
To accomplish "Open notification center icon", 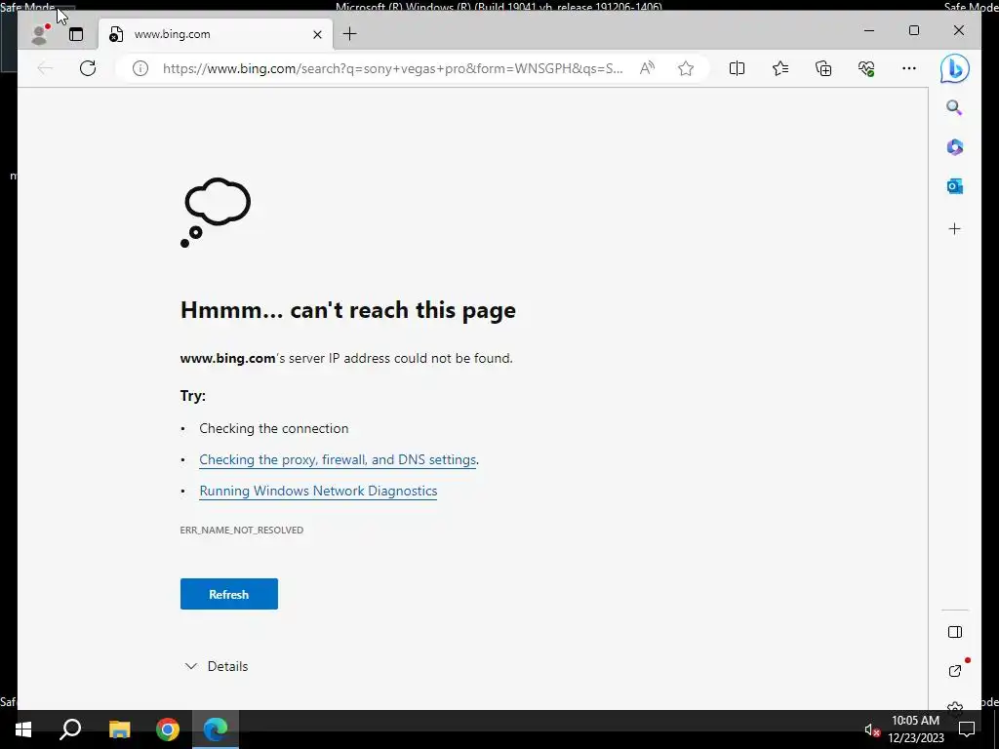I will pyautogui.click(x=967, y=729).
